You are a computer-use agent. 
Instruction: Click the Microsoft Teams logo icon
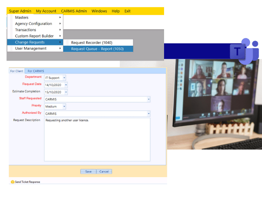244,51
